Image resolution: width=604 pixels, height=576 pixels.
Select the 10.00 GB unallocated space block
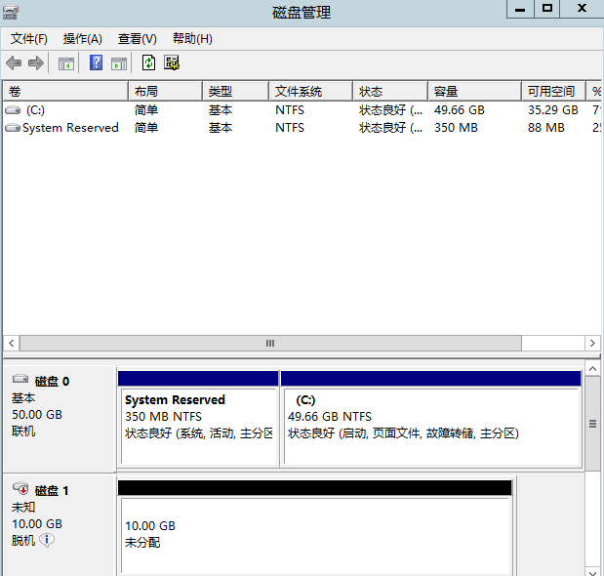tap(315, 528)
